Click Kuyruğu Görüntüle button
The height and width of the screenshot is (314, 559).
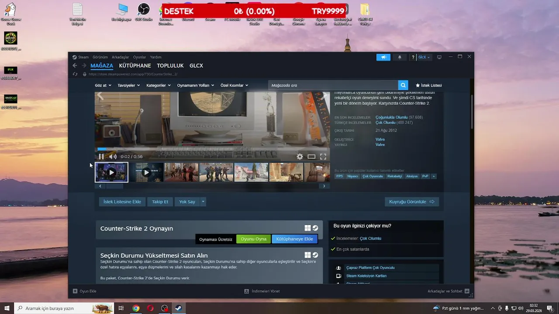point(412,202)
